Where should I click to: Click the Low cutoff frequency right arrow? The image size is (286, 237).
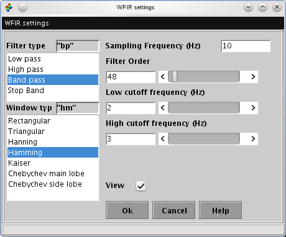pyautogui.click(x=253, y=108)
